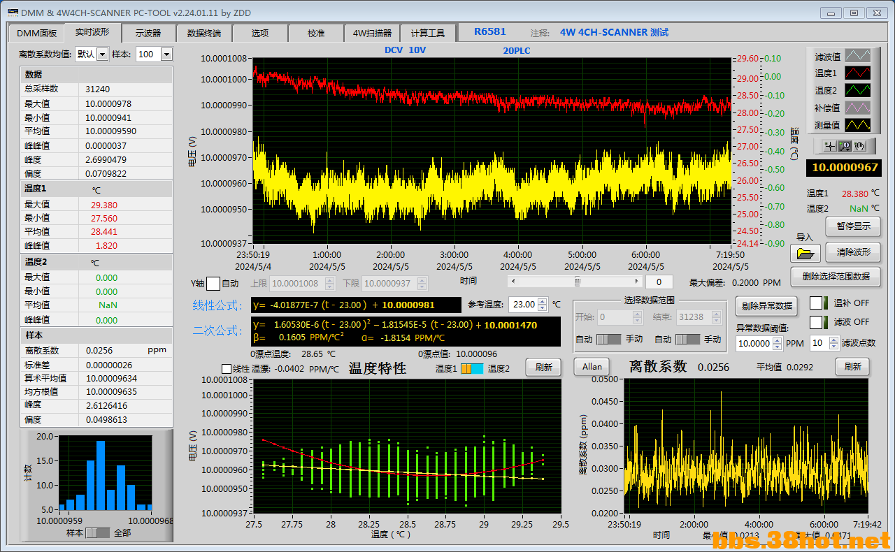Click the 滤波点数 input field
This screenshot has width=895, height=552.
tap(819, 343)
